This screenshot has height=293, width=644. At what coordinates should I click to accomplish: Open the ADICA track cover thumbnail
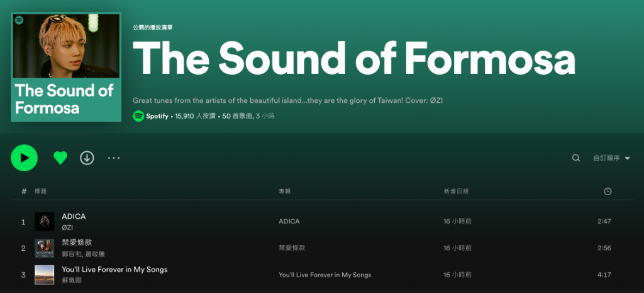tap(45, 221)
